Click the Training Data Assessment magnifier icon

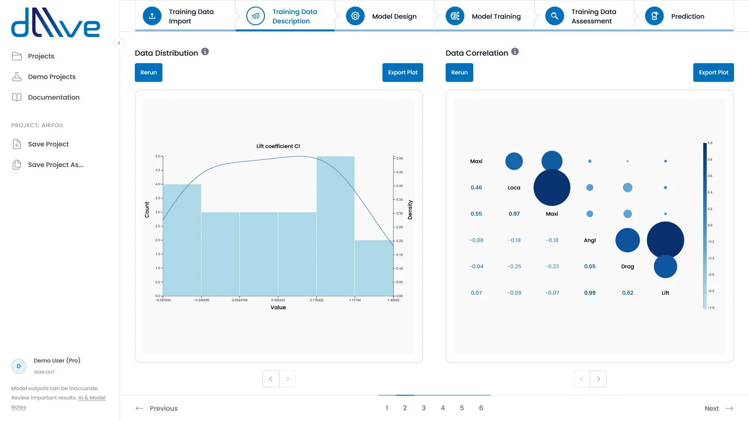555,16
